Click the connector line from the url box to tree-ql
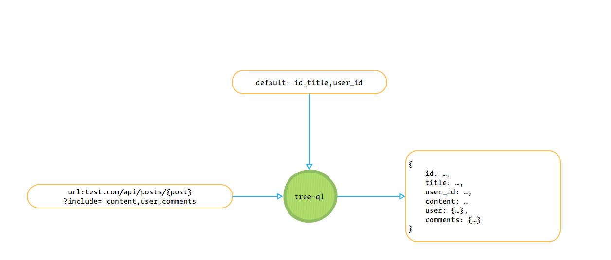611x260 pixels. click(255, 196)
